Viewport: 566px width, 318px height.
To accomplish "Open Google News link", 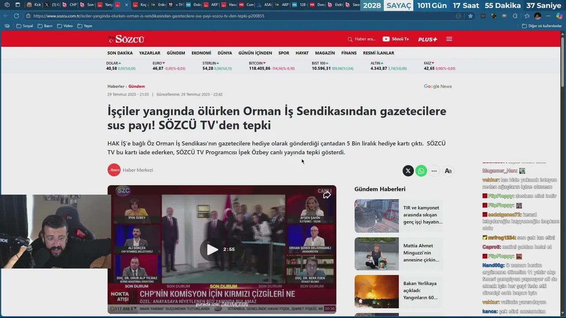I will [x=438, y=86].
